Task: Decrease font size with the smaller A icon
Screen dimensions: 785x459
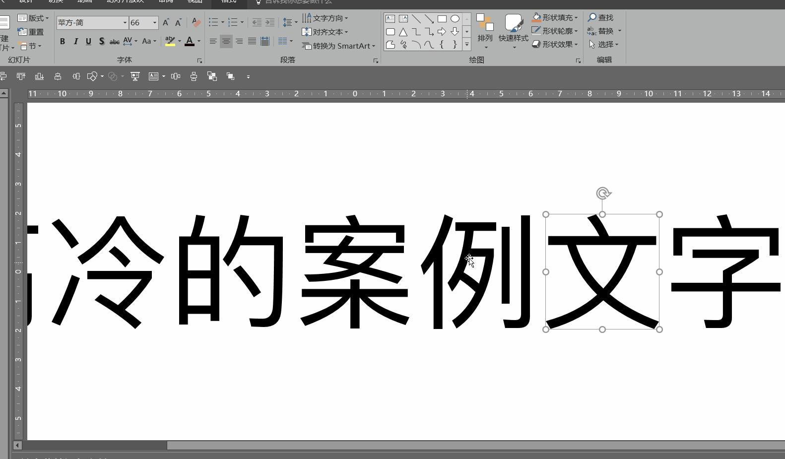Action: (178, 22)
